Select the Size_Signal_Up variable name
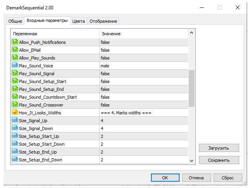The image size is (251, 188). click(x=33, y=121)
